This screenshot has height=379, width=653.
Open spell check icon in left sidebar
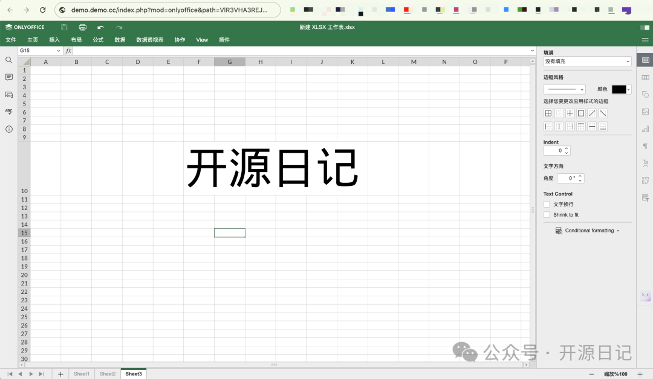pos(9,112)
